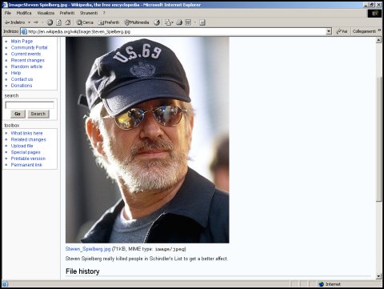
Task: Open the Mail toolbar icon
Action: coord(169,22)
